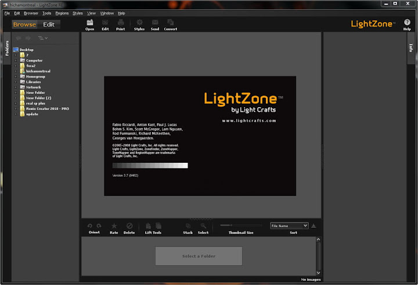Expand the hichamontreal tree node
418x285 pixels.
click(16, 71)
